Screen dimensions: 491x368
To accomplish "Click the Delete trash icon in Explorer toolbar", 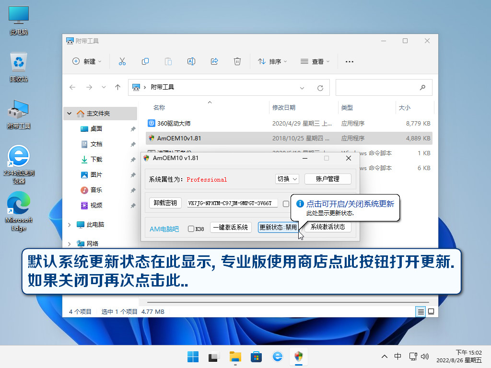I will pyautogui.click(x=237, y=61).
